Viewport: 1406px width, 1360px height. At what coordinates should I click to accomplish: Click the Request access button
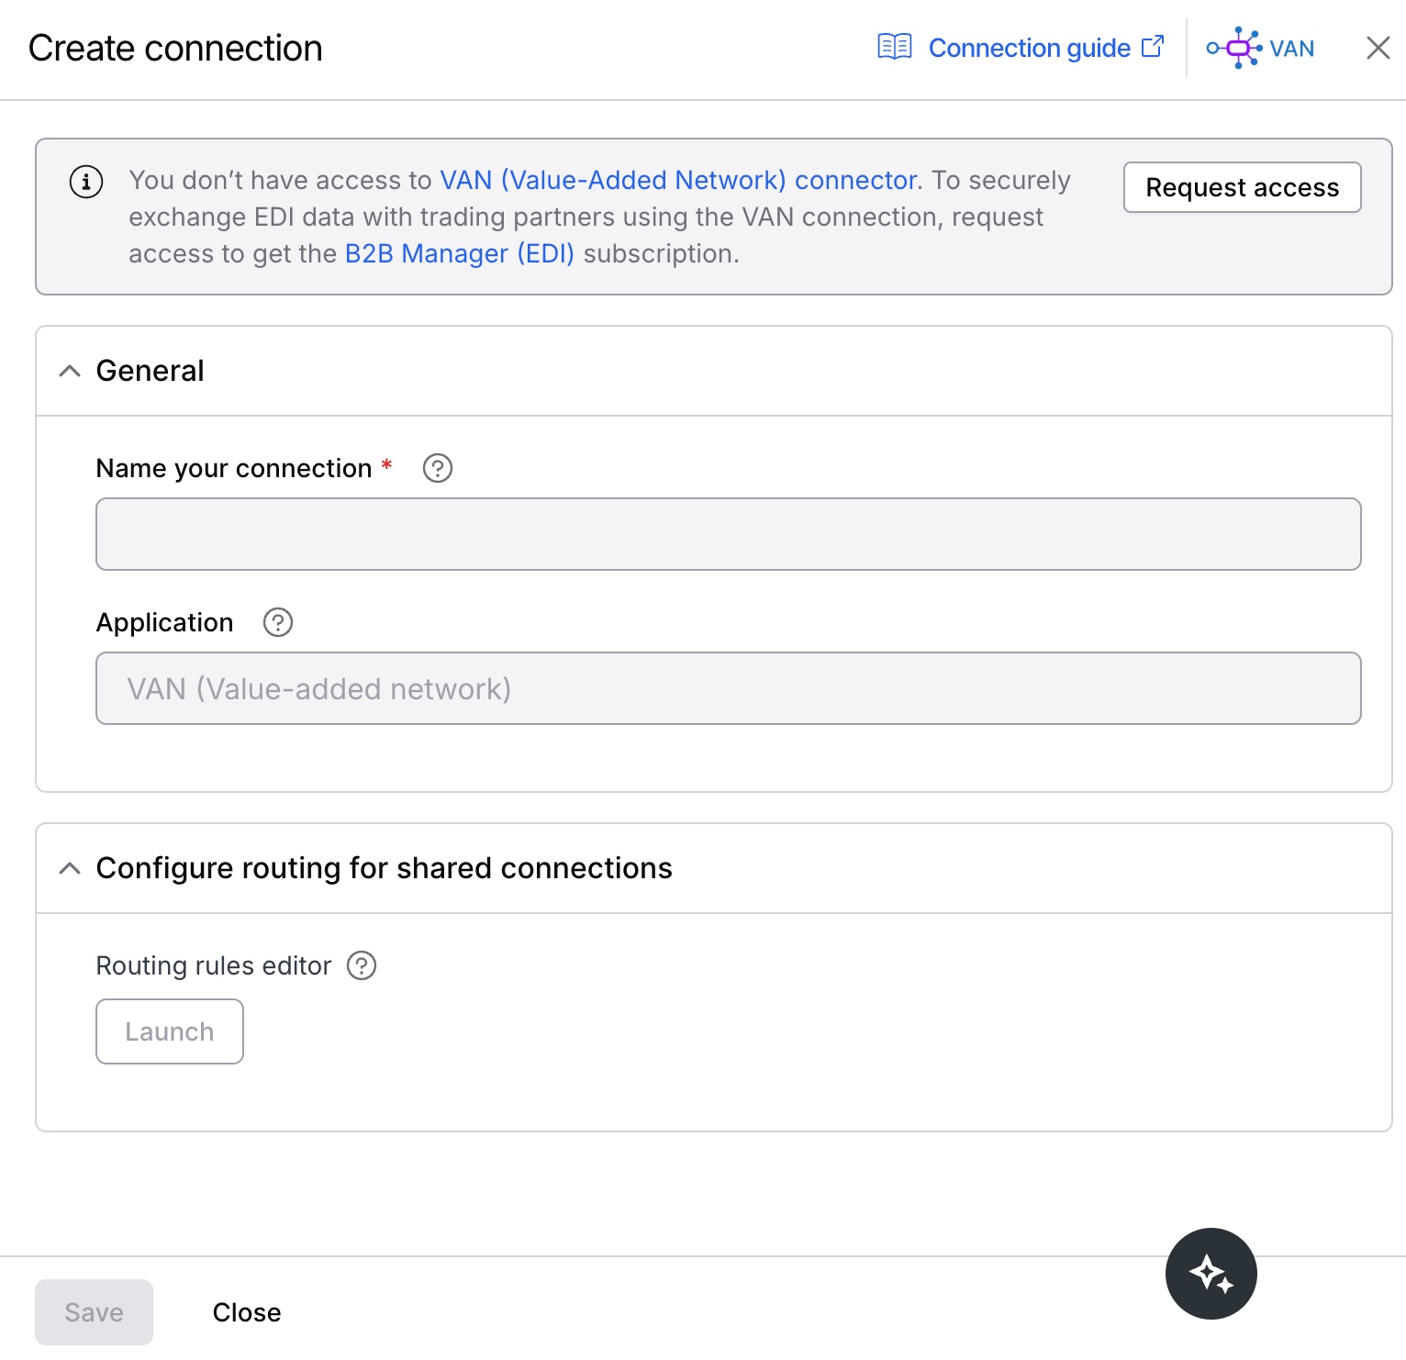(1242, 187)
